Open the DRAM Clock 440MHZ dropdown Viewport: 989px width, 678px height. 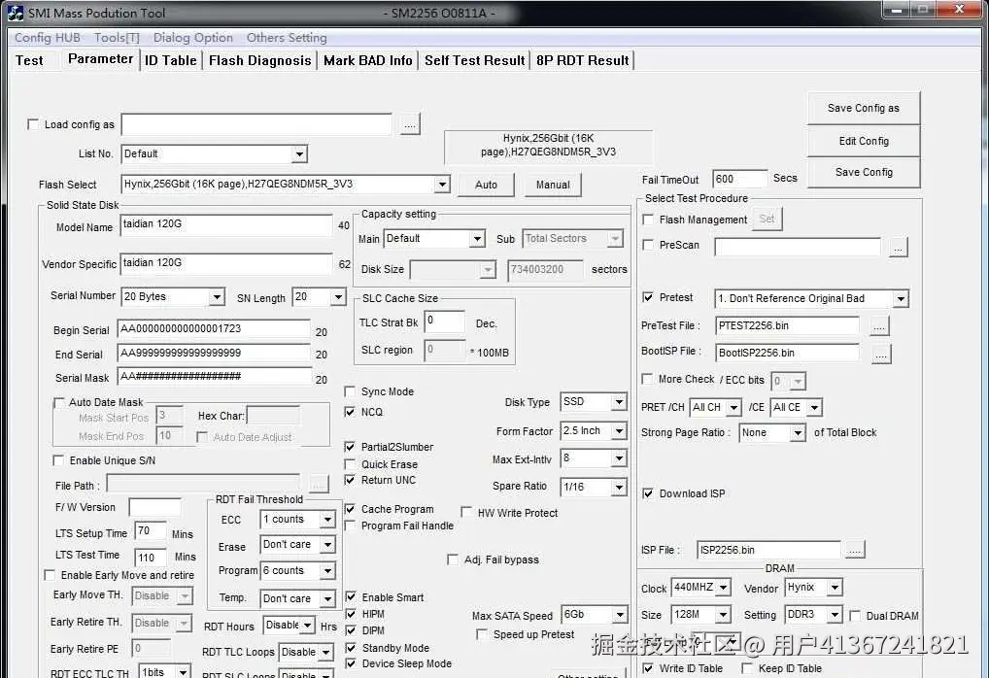700,588
